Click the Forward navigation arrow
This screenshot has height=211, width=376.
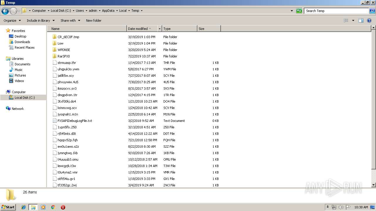tap(13, 11)
